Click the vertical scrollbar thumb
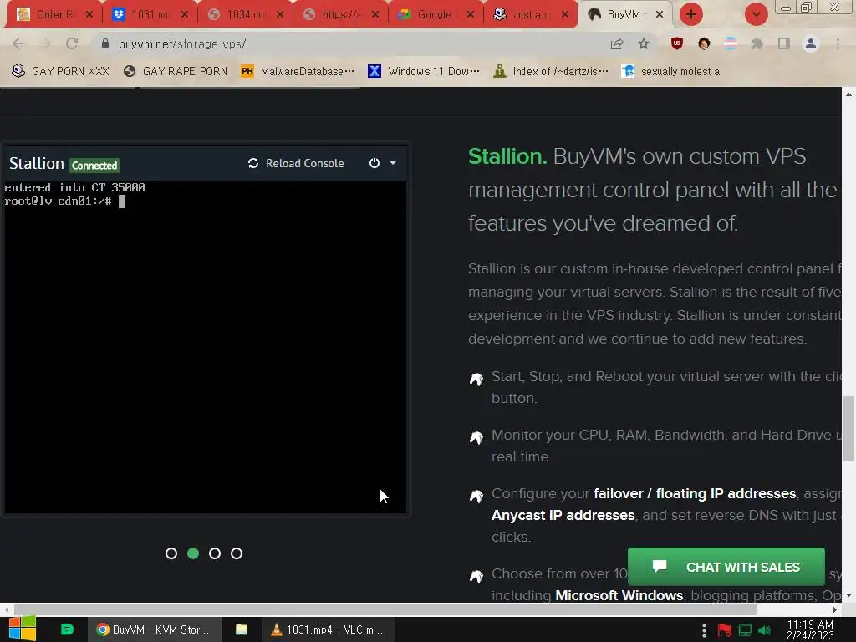Screen dimensions: 856x642 click(848, 429)
